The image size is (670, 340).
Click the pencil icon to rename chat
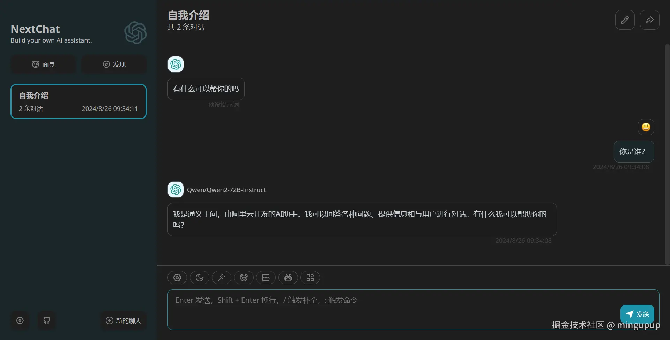(625, 20)
